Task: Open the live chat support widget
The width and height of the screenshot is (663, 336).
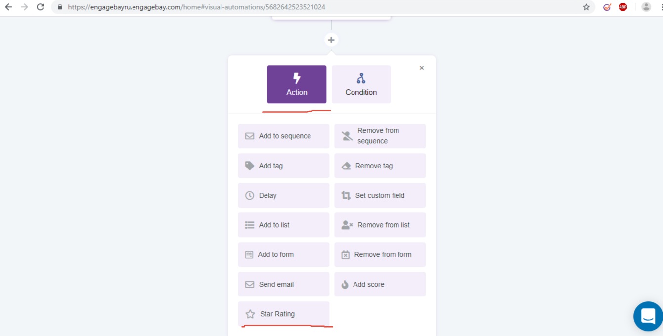Action: coord(648,316)
